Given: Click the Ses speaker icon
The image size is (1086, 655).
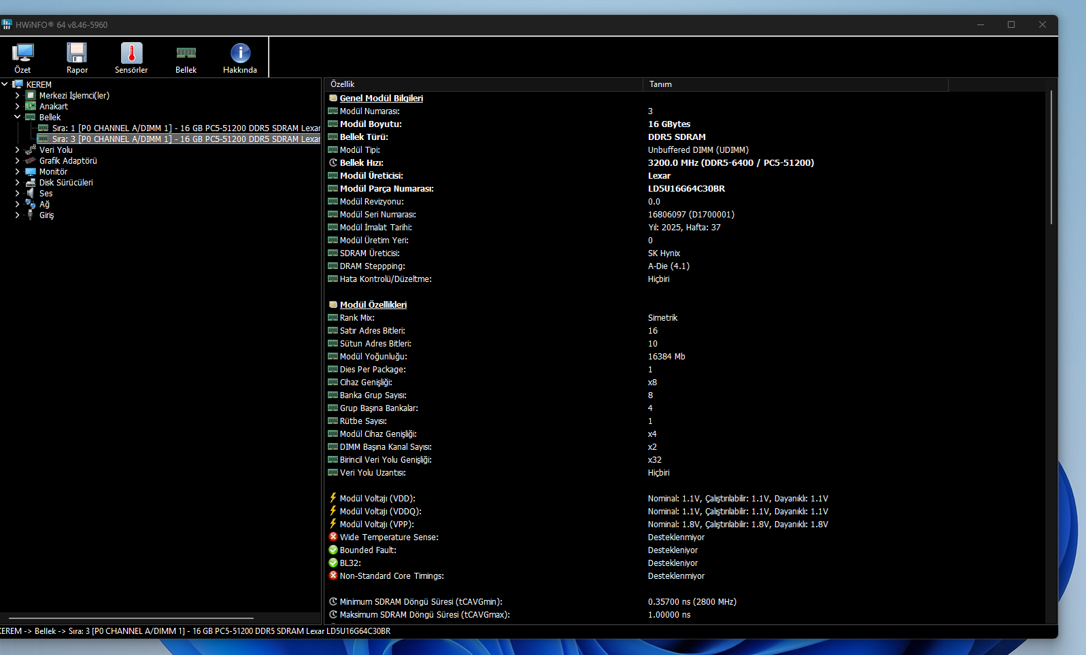Looking at the screenshot, I should [31, 193].
